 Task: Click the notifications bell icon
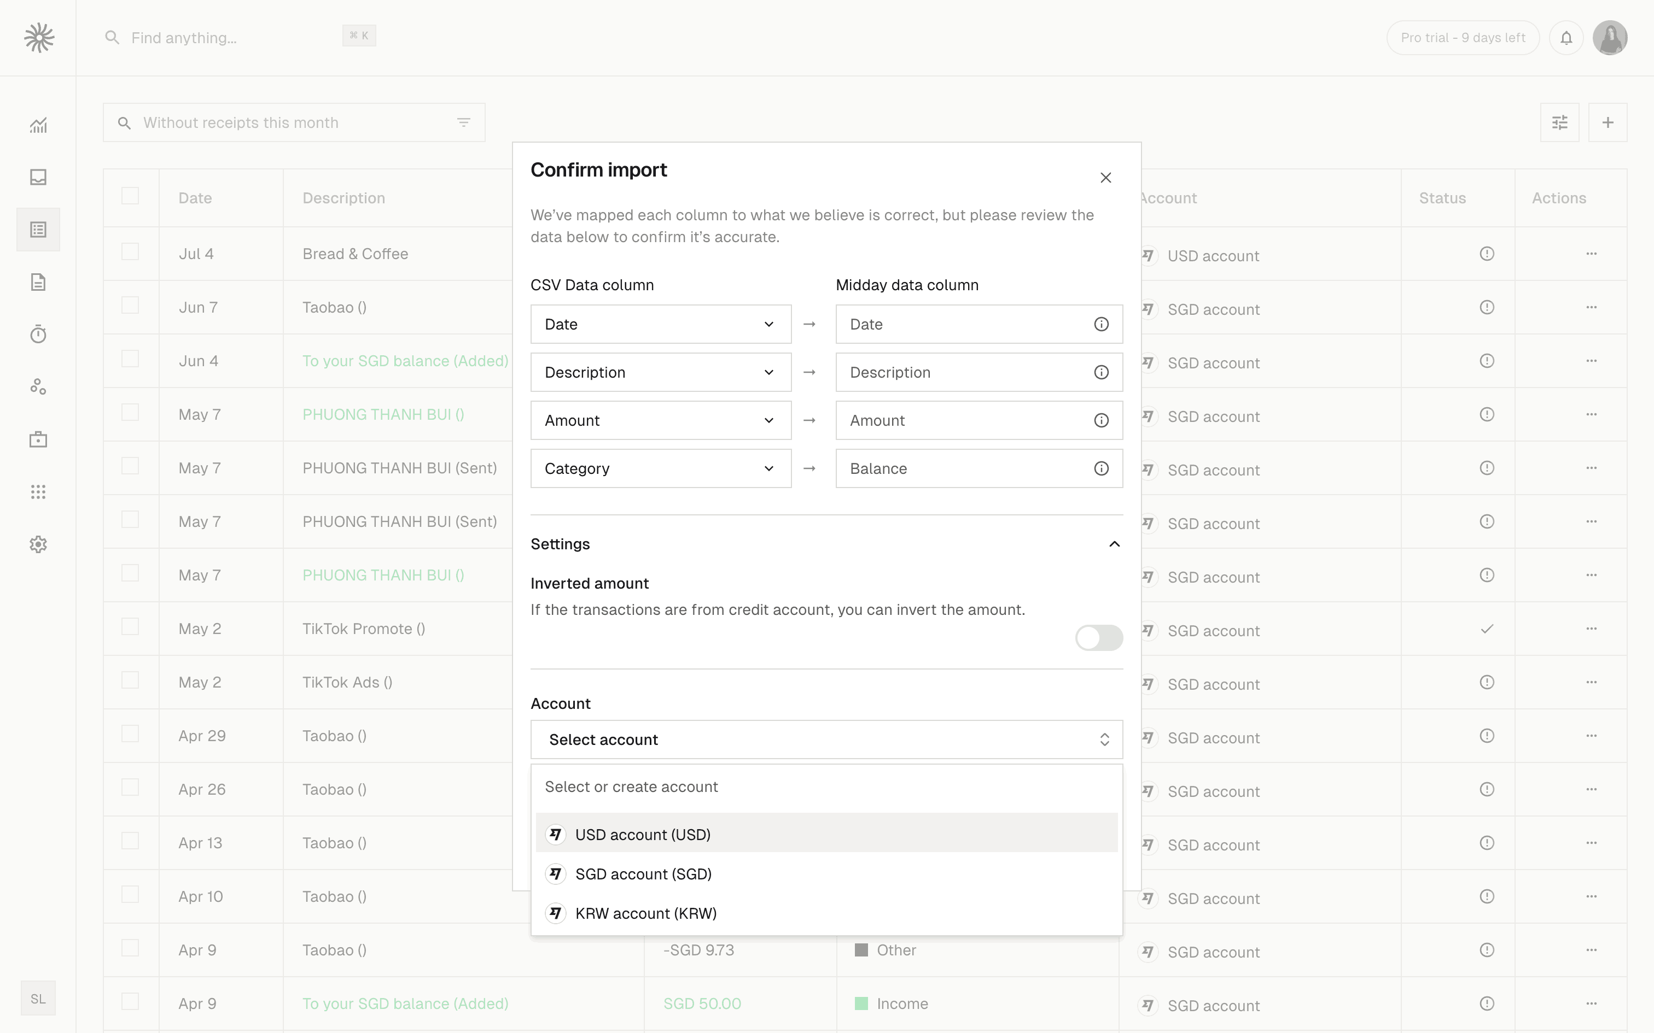coord(1566,38)
